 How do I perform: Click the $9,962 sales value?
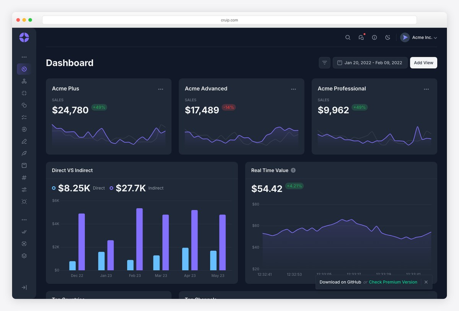click(334, 110)
